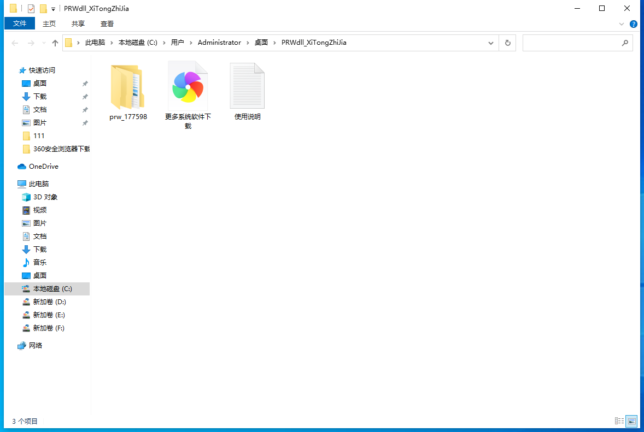Open the Customize Quick Access Toolbar dropdown arrow
644x432 pixels.
(x=54, y=9)
